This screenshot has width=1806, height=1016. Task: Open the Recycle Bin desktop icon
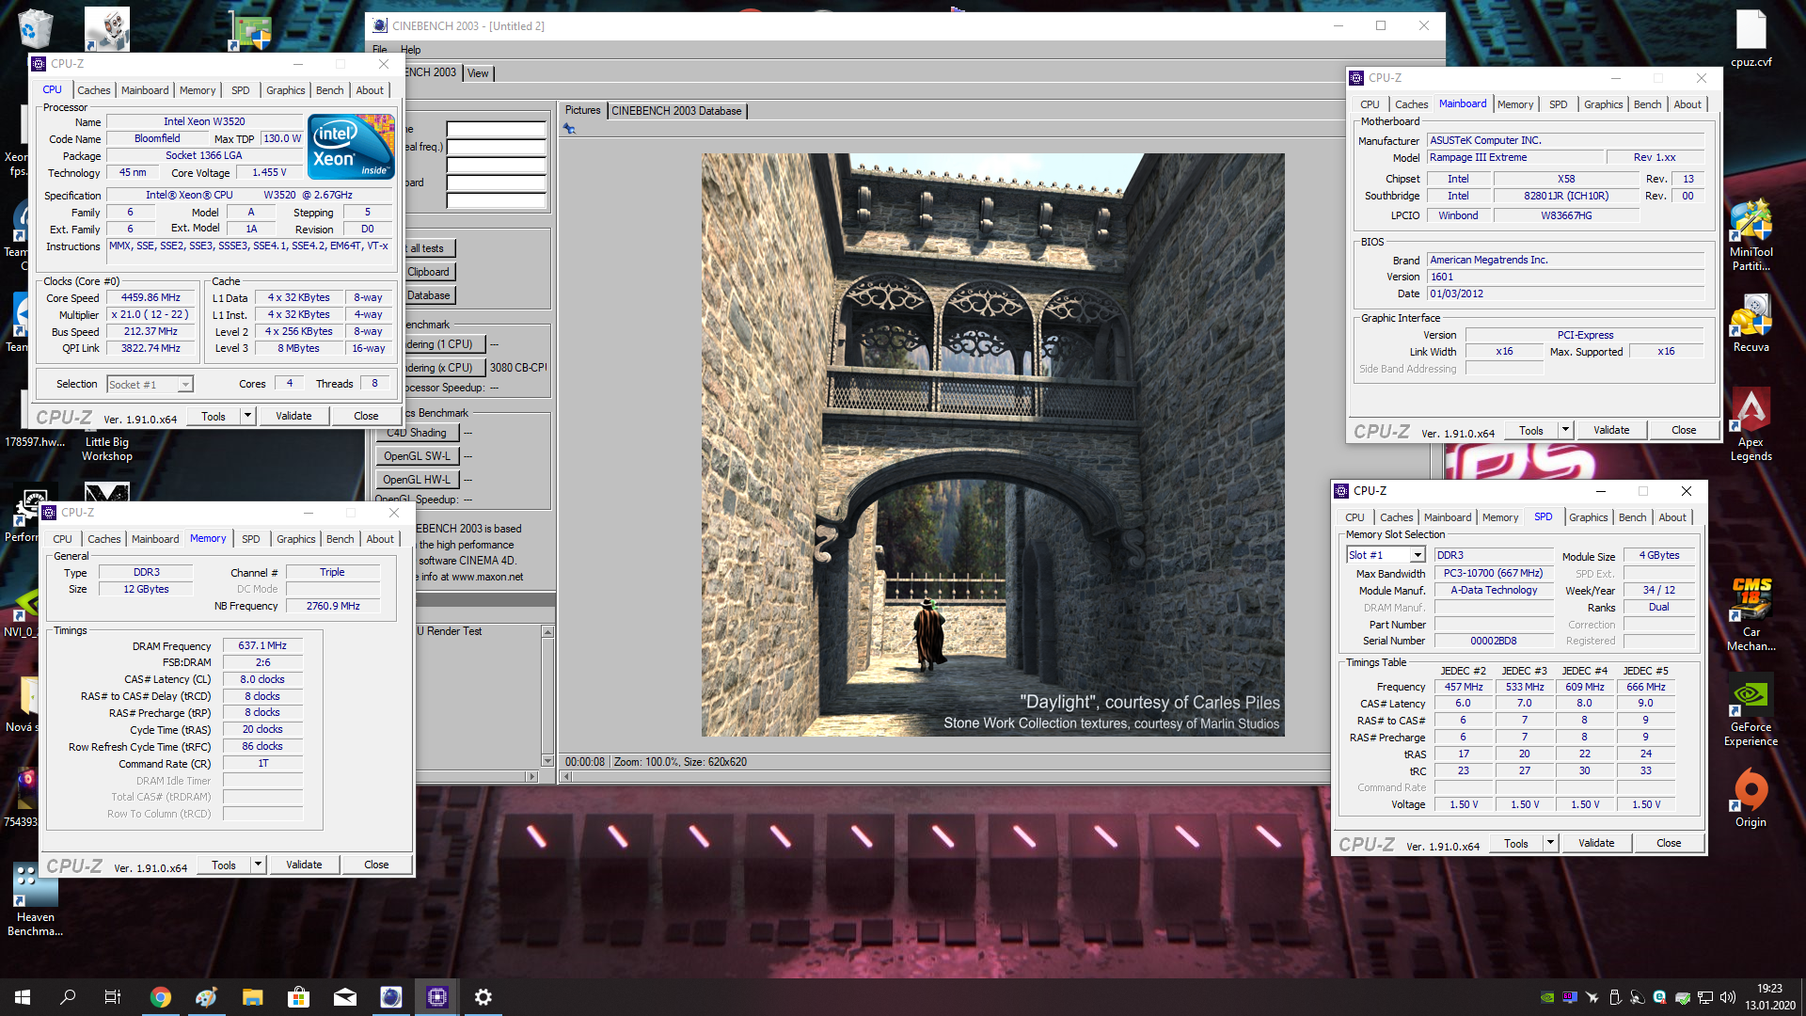(x=35, y=28)
